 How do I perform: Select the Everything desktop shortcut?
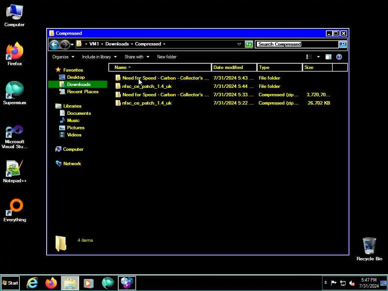(15, 210)
